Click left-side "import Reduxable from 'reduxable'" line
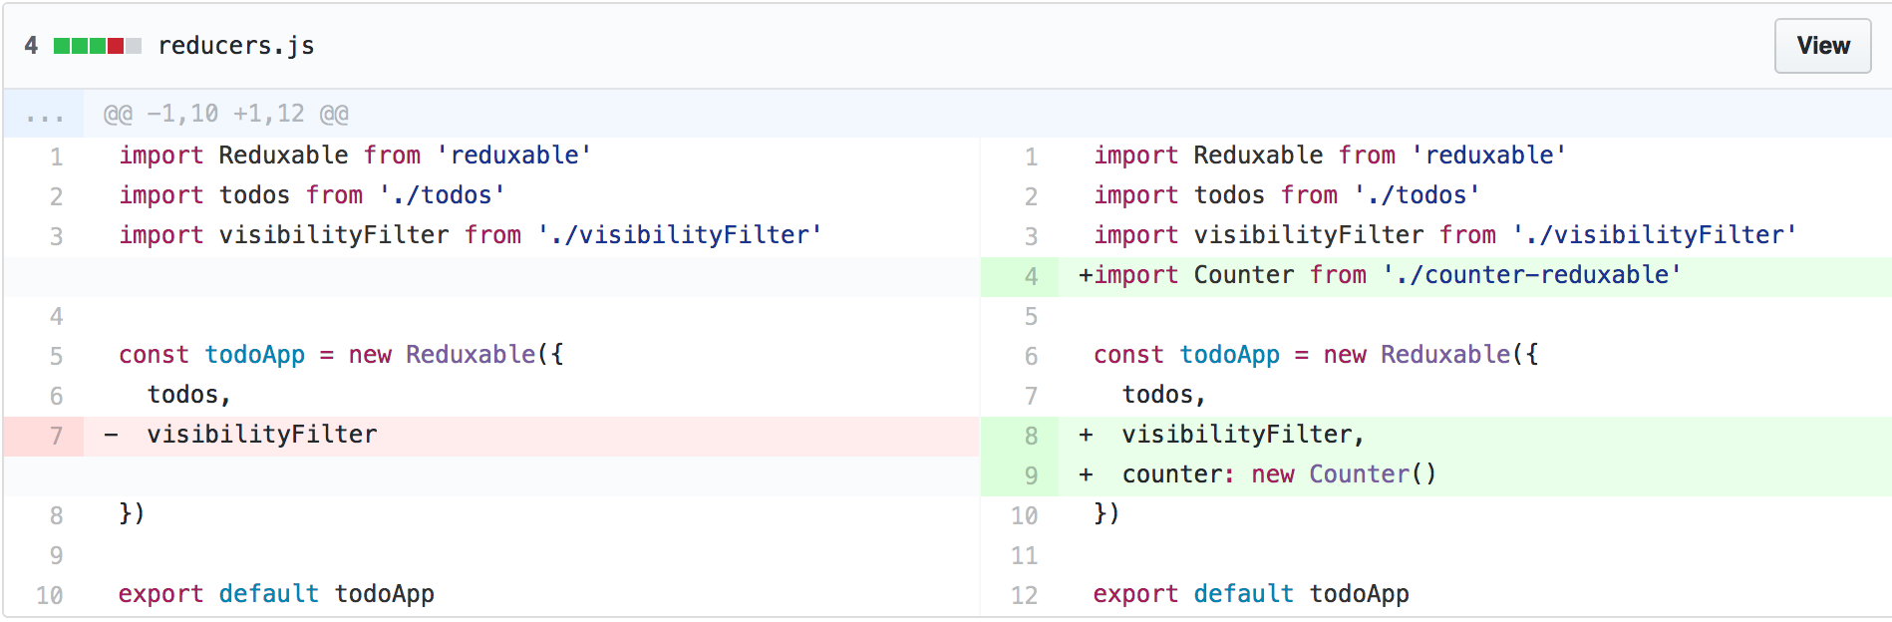This screenshot has height=622, width=1892. pyautogui.click(x=355, y=155)
